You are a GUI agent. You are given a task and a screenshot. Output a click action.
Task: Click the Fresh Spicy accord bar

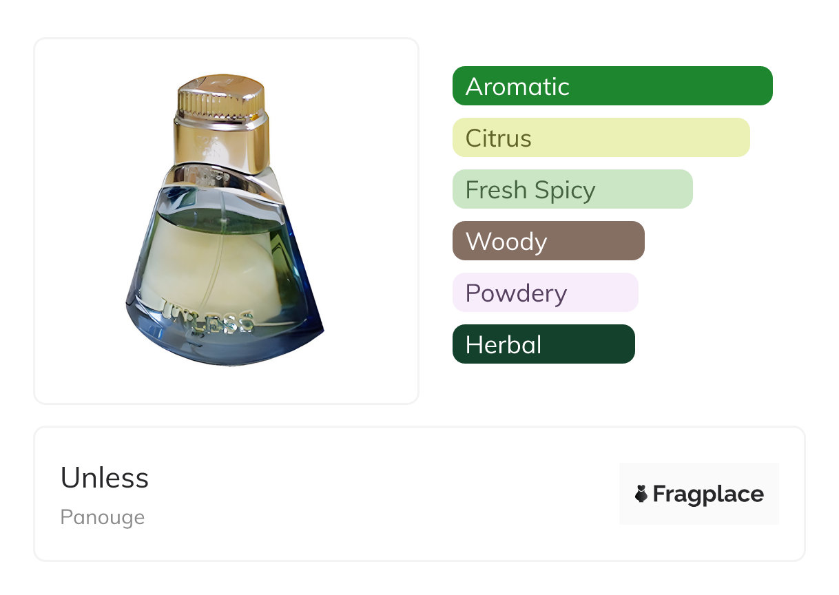[572, 189]
